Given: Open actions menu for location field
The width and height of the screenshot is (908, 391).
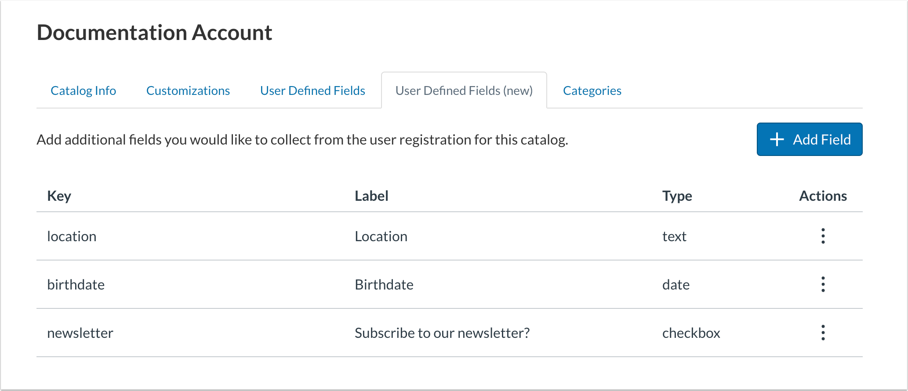Looking at the screenshot, I should pyautogui.click(x=823, y=236).
